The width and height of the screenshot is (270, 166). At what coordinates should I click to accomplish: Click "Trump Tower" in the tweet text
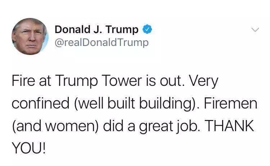98,81
